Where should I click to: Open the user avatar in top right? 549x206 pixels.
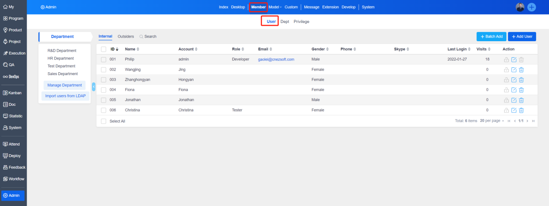click(x=520, y=7)
